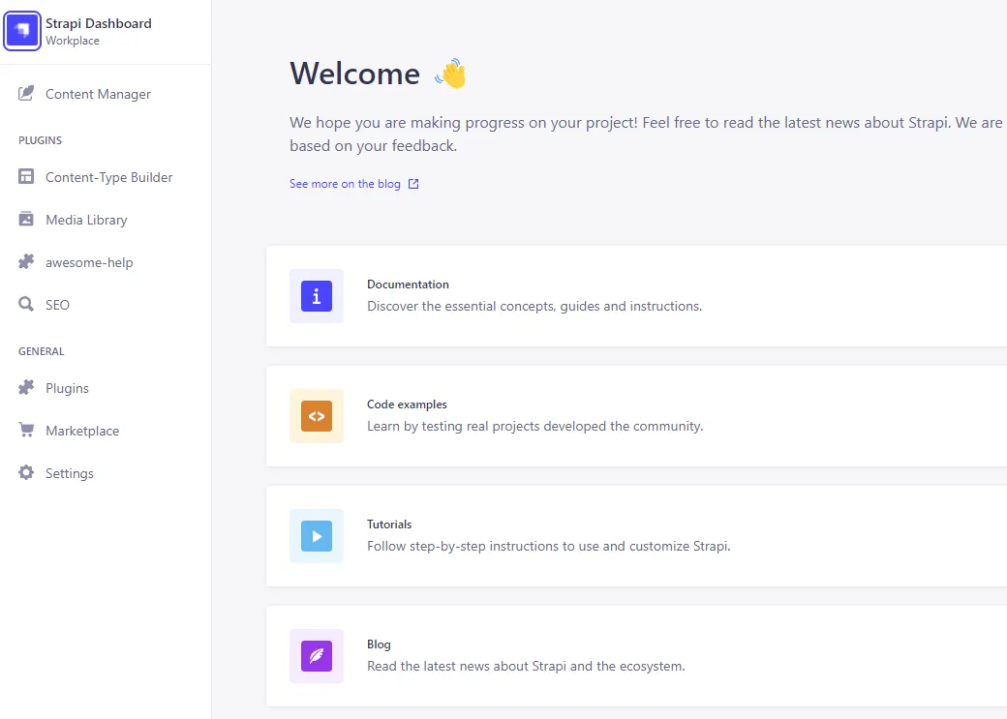Screen dimensions: 1007x719
Task: Click the Strapi Dashboard title text
Action: tap(98, 23)
